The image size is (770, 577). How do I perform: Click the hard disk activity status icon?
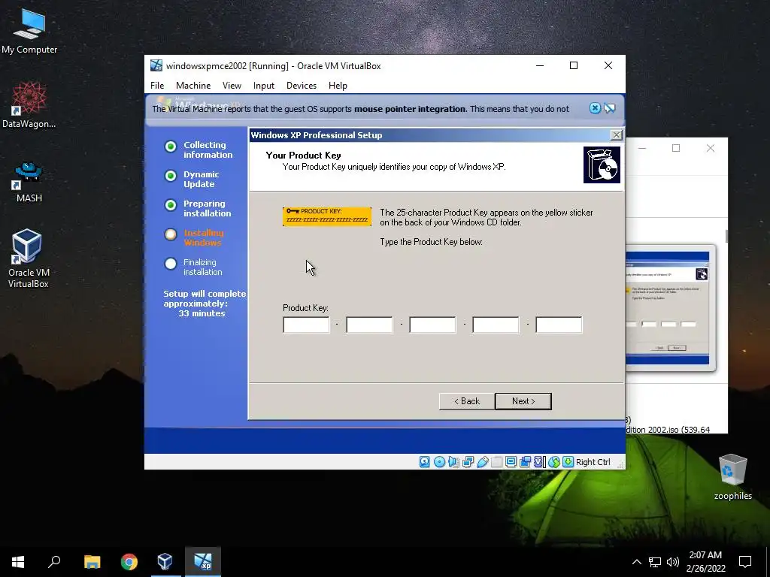click(425, 462)
